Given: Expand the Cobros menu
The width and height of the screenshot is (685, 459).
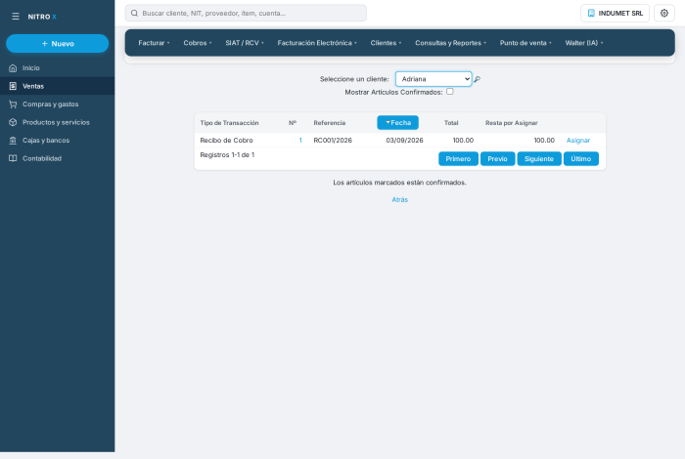Looking at the screenshot, I should (198, 43).
